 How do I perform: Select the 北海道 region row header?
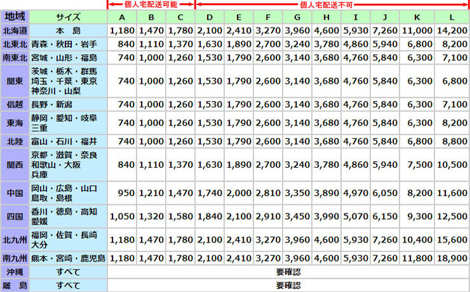pos(15,30)
